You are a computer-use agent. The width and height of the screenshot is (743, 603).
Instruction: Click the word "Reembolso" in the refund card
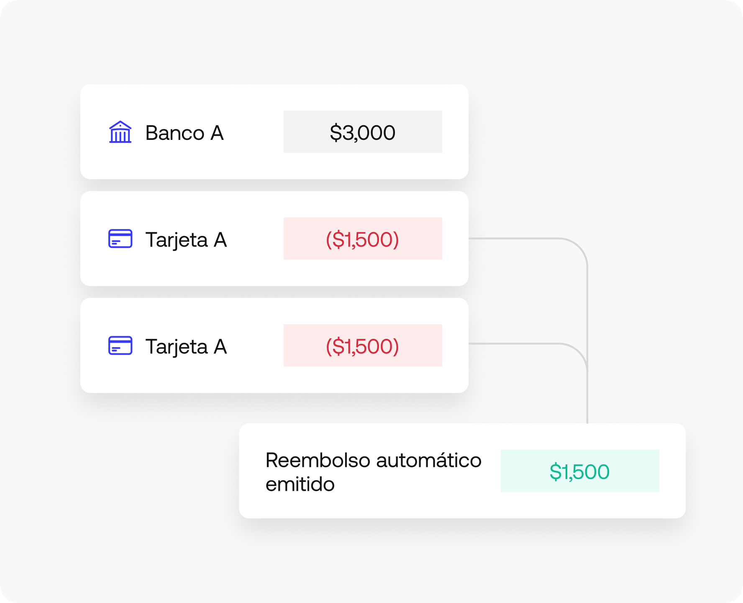pyautogui.click(x=318, y=460)
